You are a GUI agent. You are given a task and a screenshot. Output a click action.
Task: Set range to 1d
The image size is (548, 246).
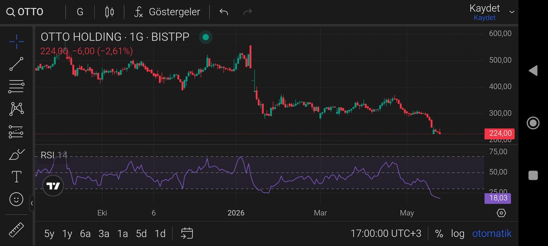click(160, 234)
